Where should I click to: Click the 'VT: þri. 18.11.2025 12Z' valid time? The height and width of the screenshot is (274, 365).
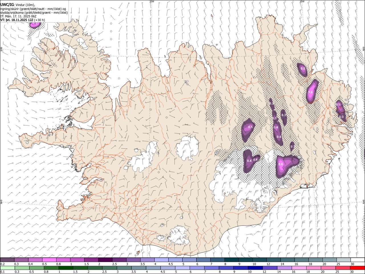(17, 20)
